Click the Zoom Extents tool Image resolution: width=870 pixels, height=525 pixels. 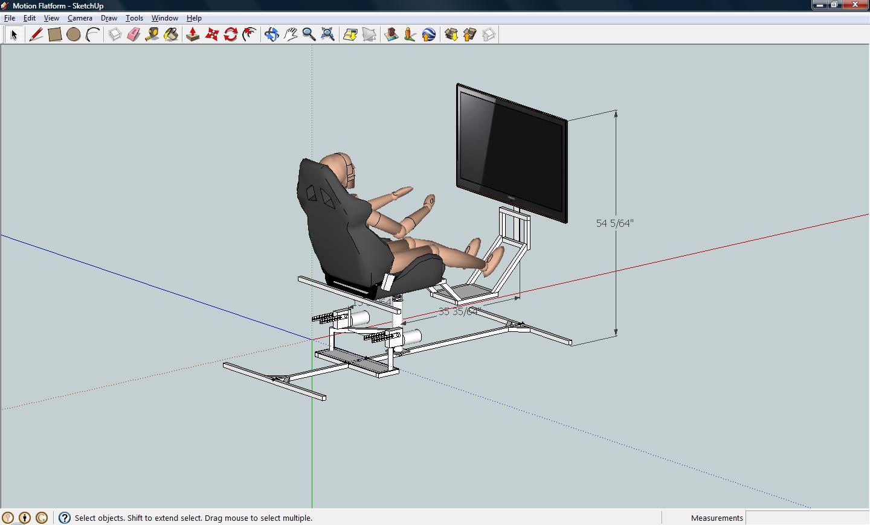click(x=327, y=34)
